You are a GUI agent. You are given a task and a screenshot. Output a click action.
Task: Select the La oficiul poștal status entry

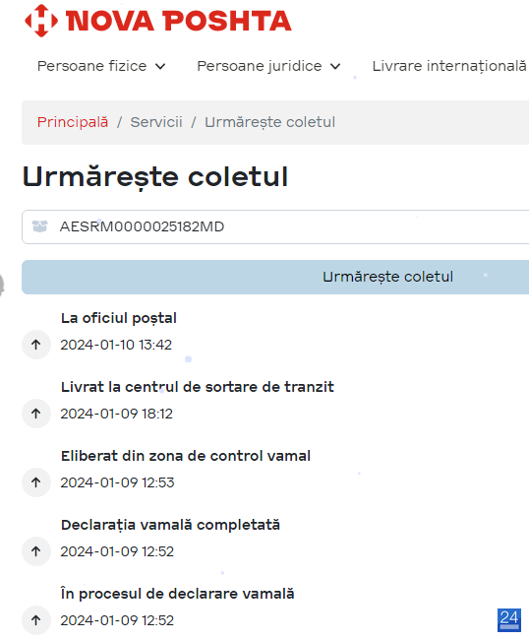click(x=119, y=318)
